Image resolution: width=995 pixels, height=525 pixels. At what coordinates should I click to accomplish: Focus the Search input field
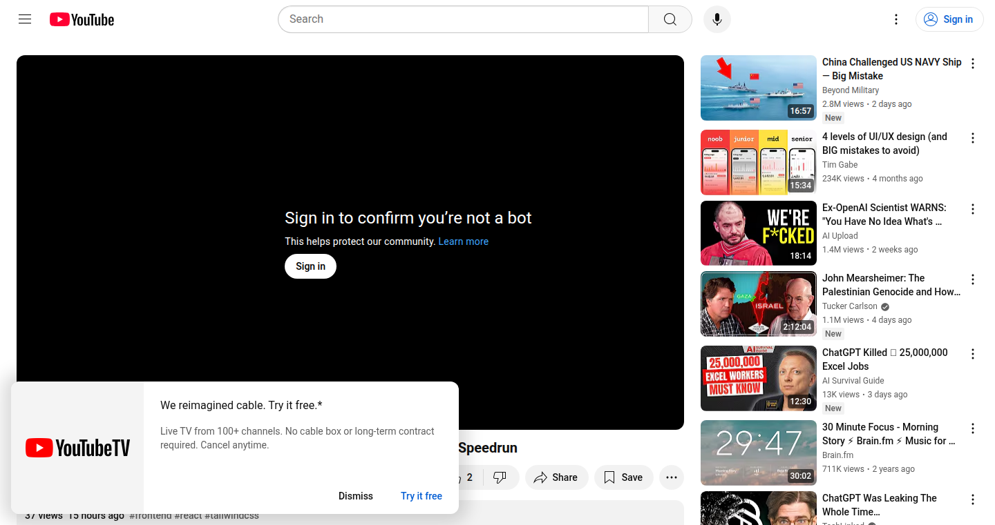coord(463,19)
